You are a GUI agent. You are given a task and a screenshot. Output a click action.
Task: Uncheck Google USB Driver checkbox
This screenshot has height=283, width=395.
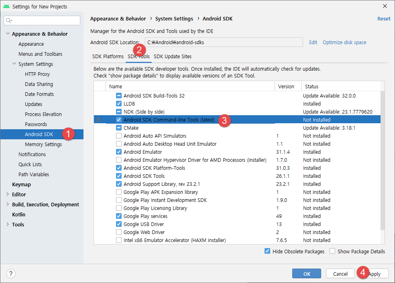pos(119,224)
